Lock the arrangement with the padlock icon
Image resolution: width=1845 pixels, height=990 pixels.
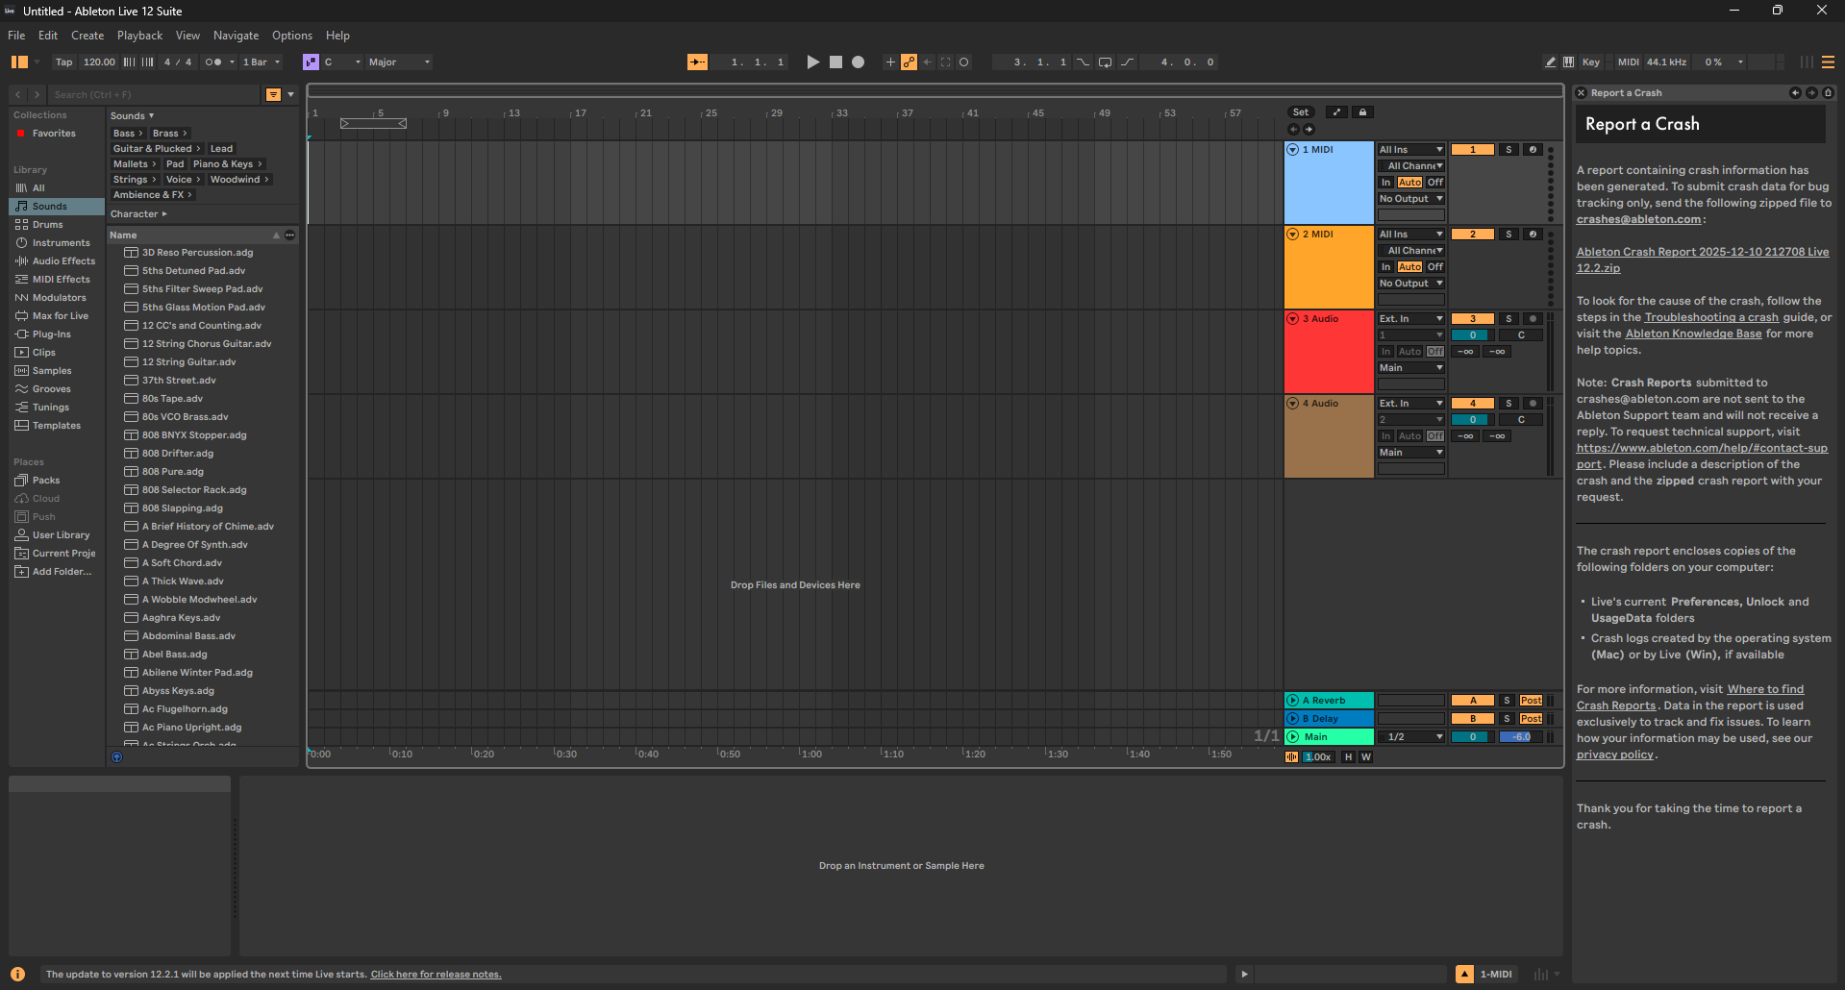coord(1362,112)
